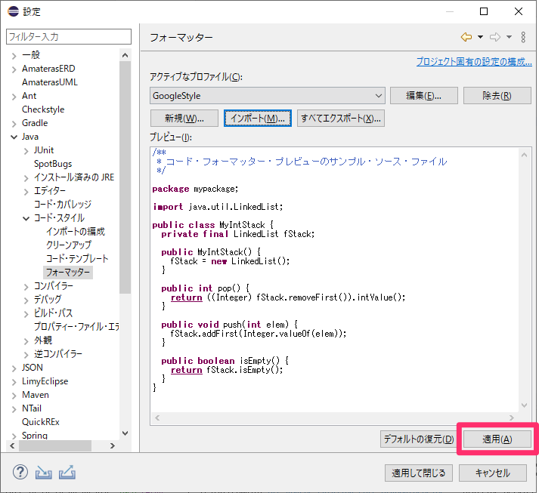Expand the コンパイラー tree node

tap(26, 287)
